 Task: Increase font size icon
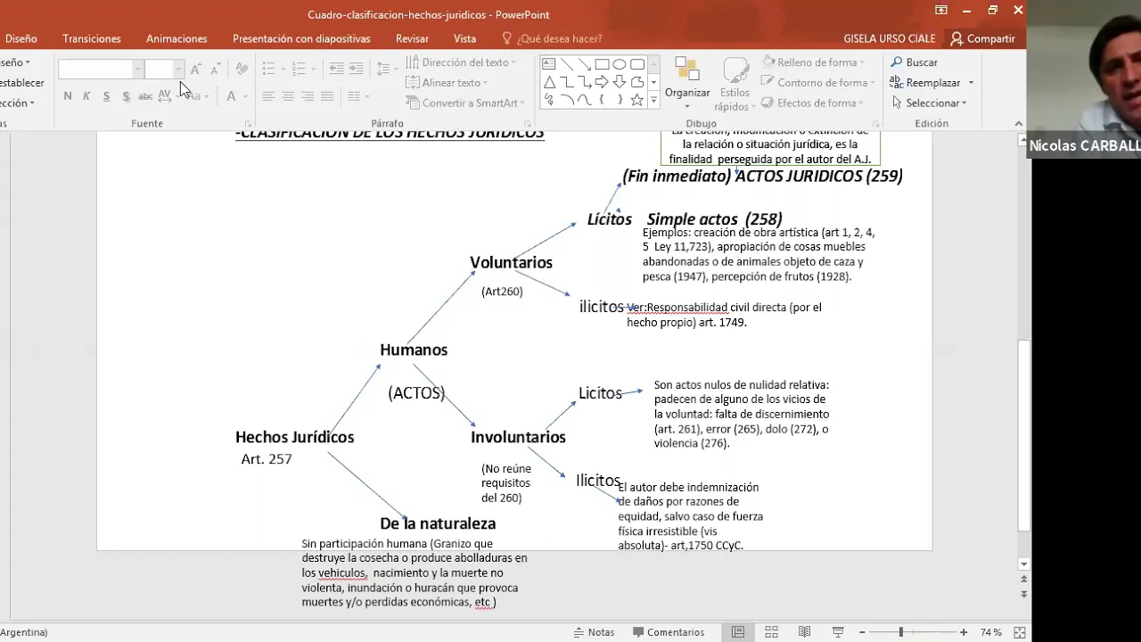[x=196, y=69]
